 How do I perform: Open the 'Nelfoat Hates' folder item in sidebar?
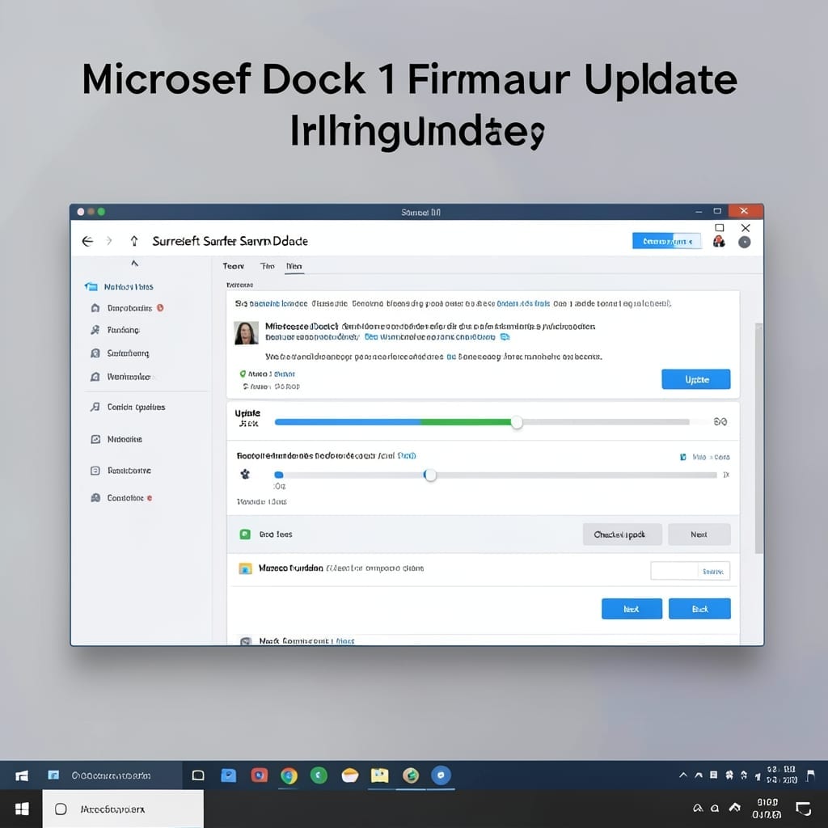(x=120, y=287)
